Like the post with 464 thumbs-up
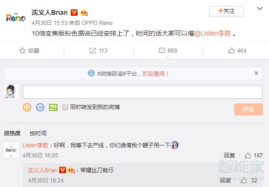The height and width of the screenshot is (187, 269). point(231,51)
